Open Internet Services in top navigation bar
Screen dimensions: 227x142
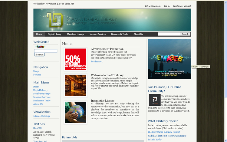coord(97,34)
